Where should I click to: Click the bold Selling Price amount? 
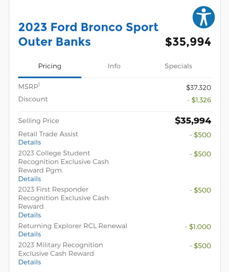coord(193,121)
